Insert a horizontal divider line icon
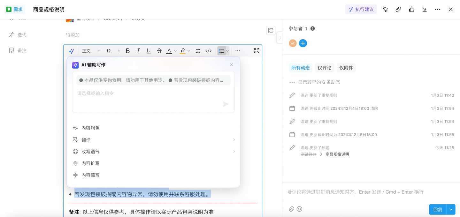The image size is (460, 217). (x=198, y=51)
